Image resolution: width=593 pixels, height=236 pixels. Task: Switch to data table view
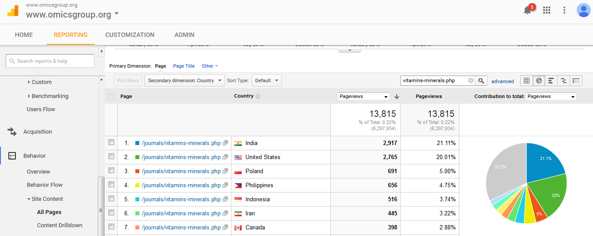click(526, 80)
